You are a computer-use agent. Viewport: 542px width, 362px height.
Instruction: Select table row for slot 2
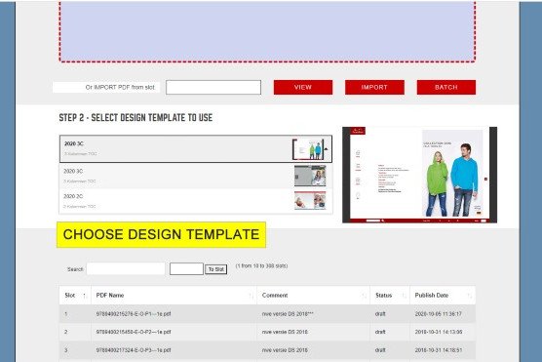pos(267,332)
